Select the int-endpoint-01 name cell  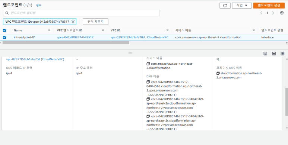coord(25,38)
